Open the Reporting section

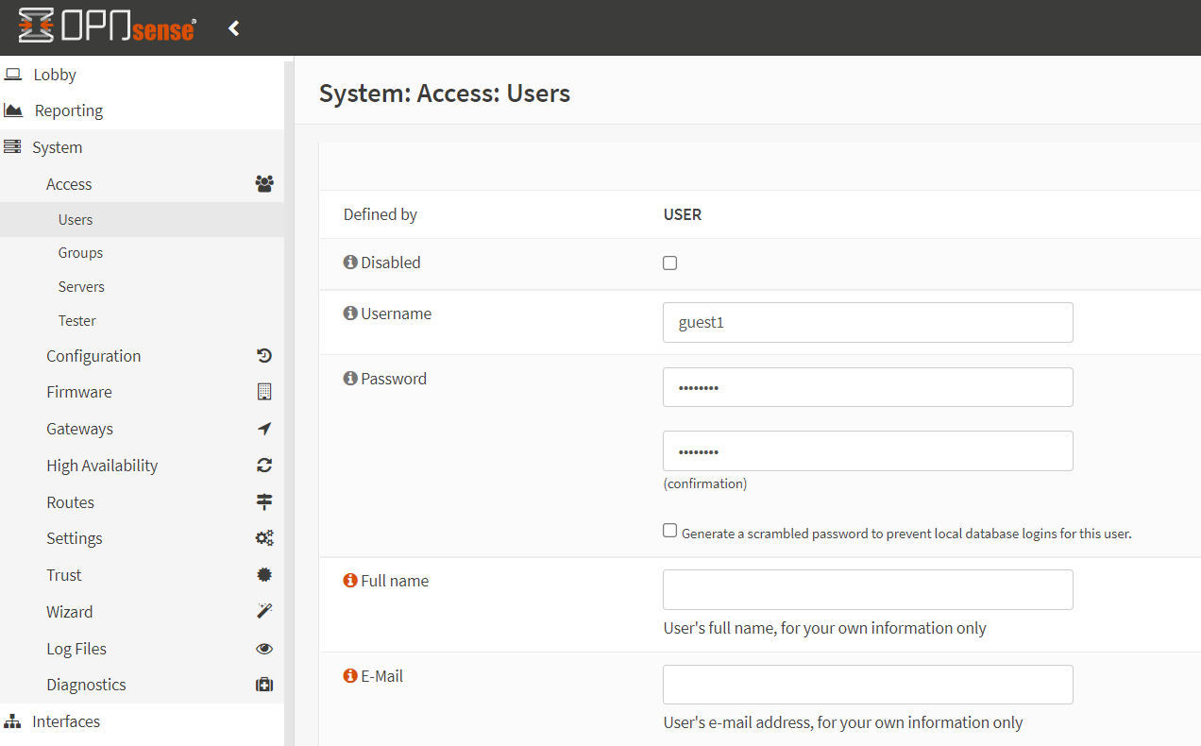(68, 110)
